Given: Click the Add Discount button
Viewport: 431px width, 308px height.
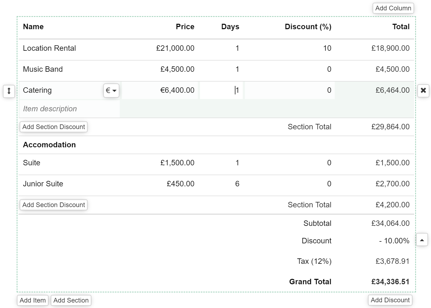Looking at the screenshot, I should coord(390,300).
